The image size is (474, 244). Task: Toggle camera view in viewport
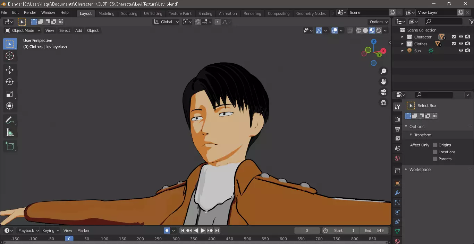(383, 92)
